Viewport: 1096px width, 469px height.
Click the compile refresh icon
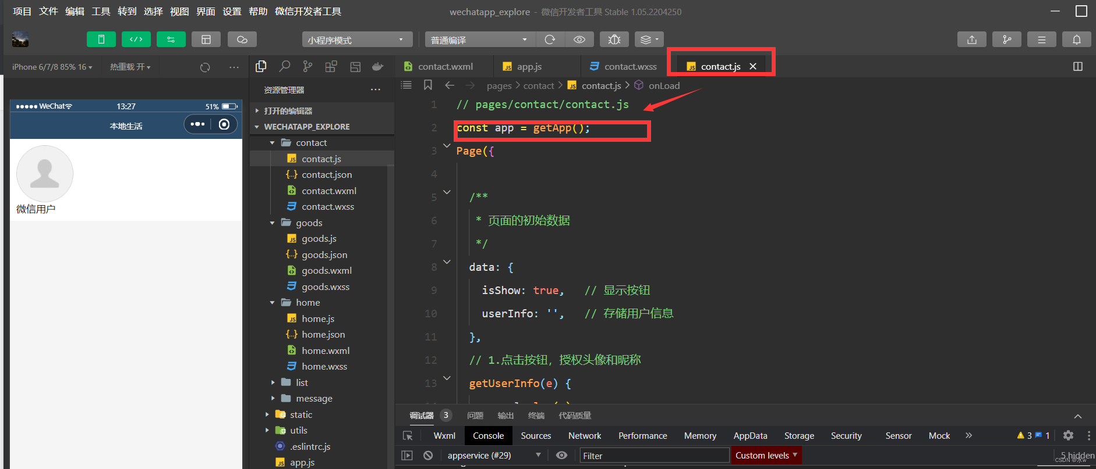(x=550, y=40)
